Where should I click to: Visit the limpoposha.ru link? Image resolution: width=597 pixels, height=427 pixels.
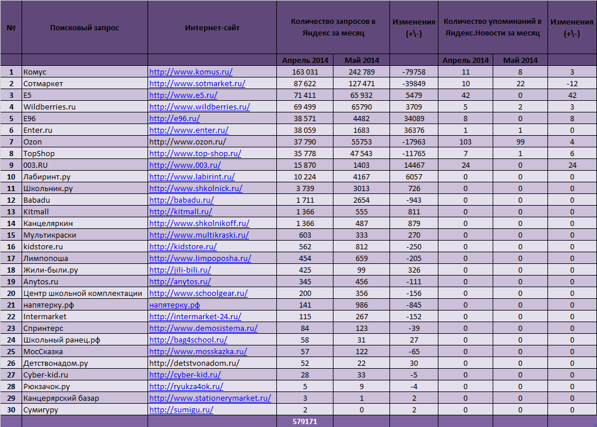point(201,259)
